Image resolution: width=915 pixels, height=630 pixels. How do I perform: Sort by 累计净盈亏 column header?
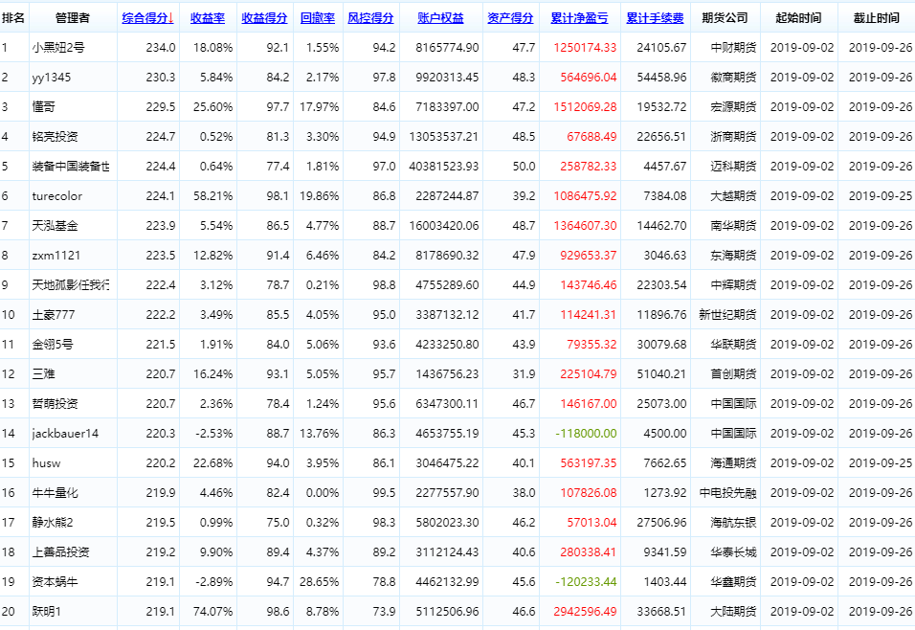pos(579,18)
